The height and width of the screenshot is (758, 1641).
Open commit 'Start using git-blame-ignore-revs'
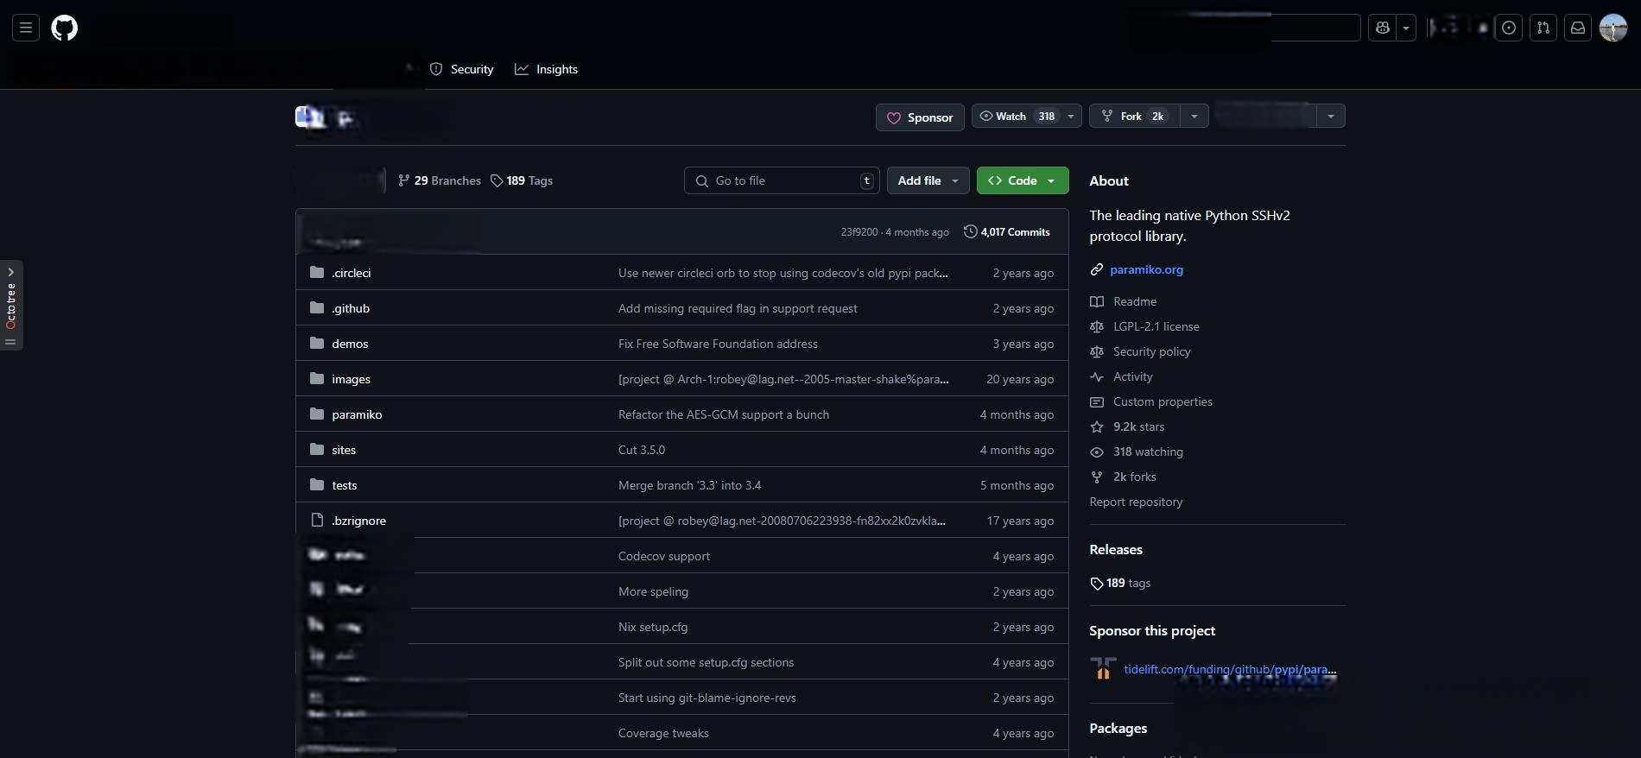(x=707, y=698)
